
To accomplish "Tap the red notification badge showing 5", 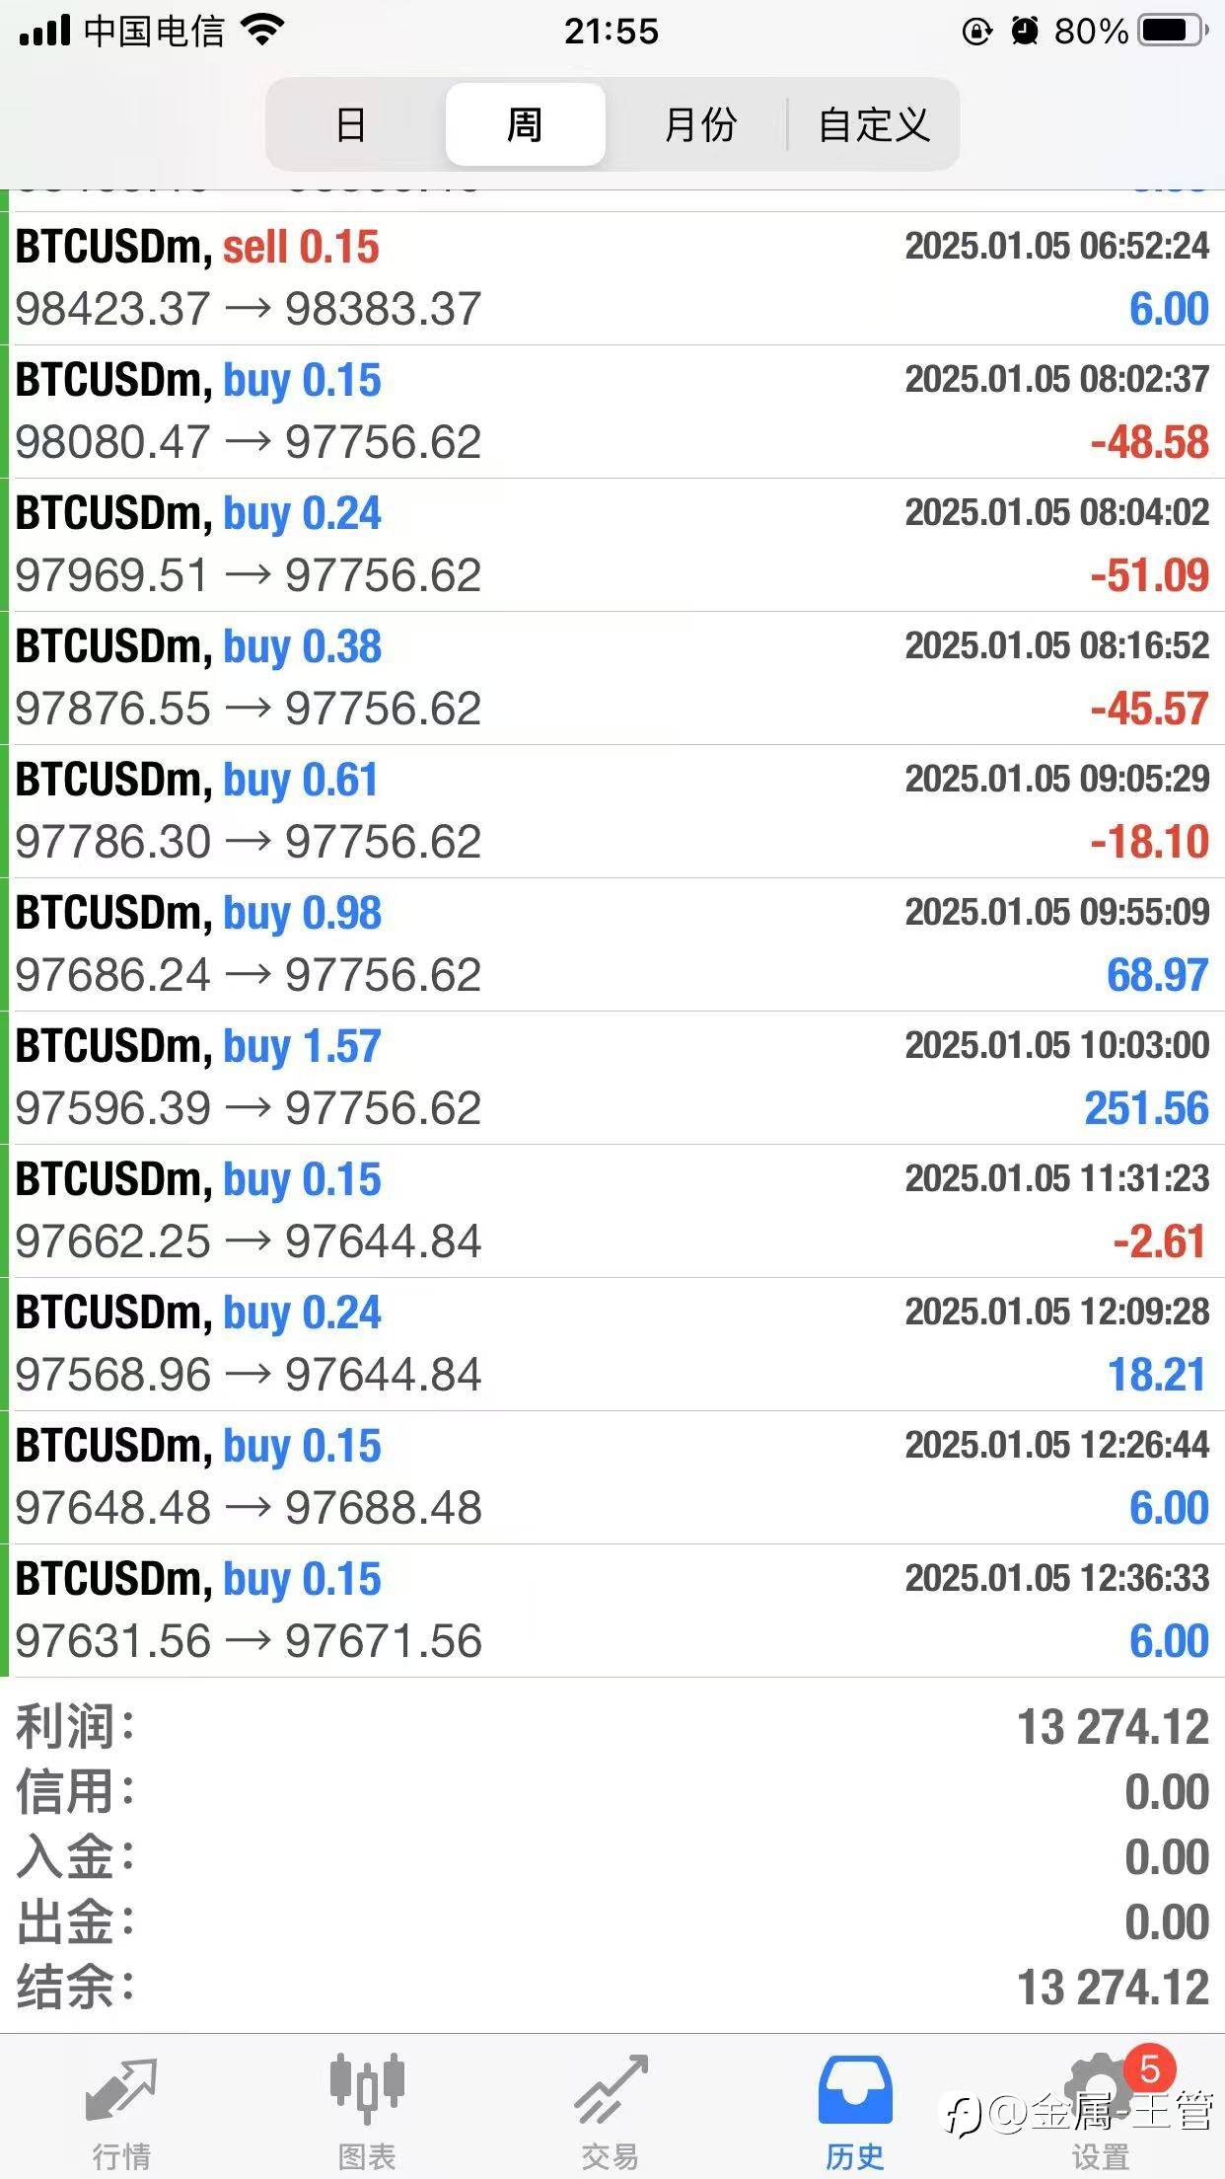I will (x=1149, y=2068).
